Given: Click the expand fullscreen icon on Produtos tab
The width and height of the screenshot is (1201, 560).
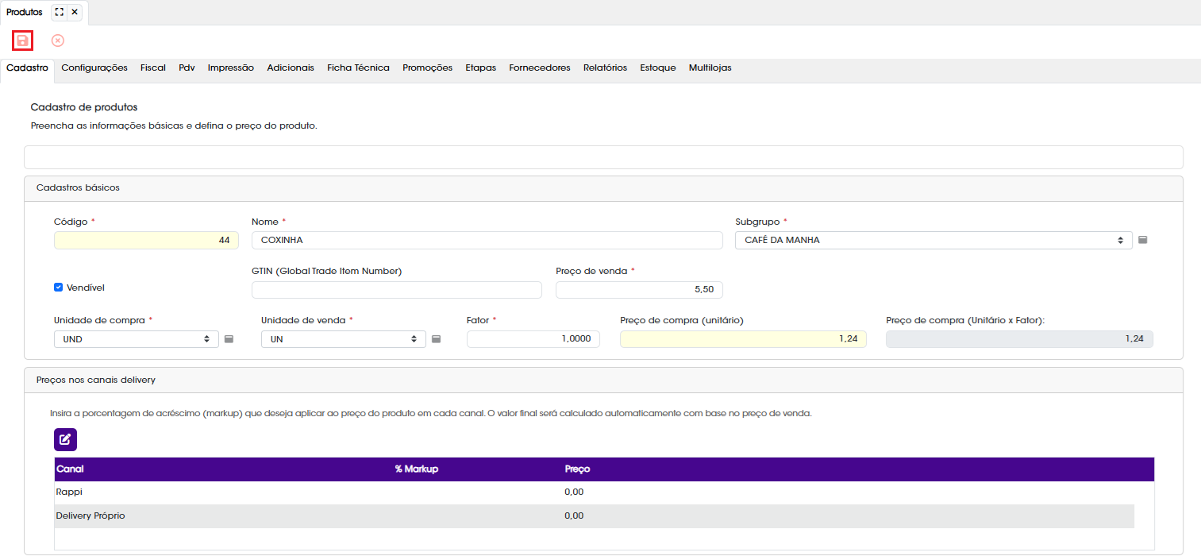Looking at the screenshot, I should click(x=59, y=12).
